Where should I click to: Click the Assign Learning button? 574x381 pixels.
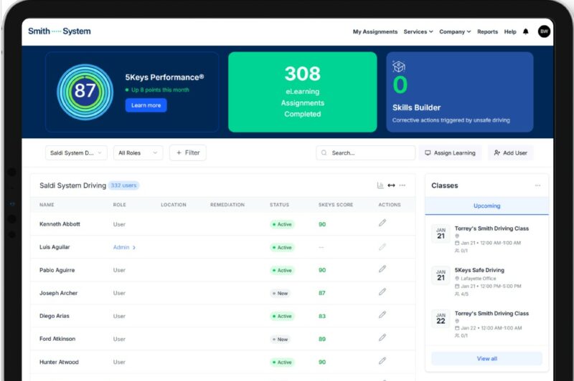(x=451, y=153)
